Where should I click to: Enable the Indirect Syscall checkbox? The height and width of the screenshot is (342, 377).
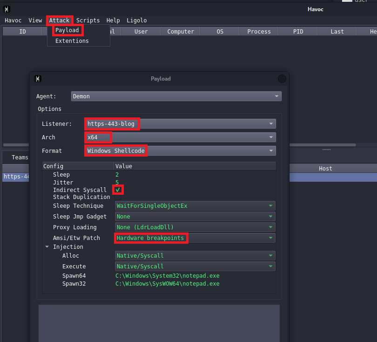[x=118, y=190]
